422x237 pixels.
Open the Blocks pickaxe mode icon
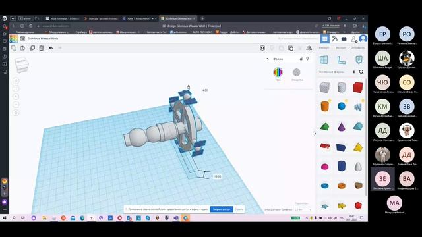pyautogui.click(x=334, y=39)
